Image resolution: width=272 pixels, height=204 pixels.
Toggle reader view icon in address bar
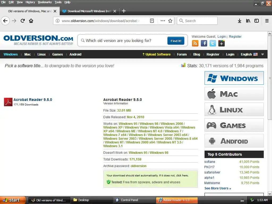[x=152, y=21]
